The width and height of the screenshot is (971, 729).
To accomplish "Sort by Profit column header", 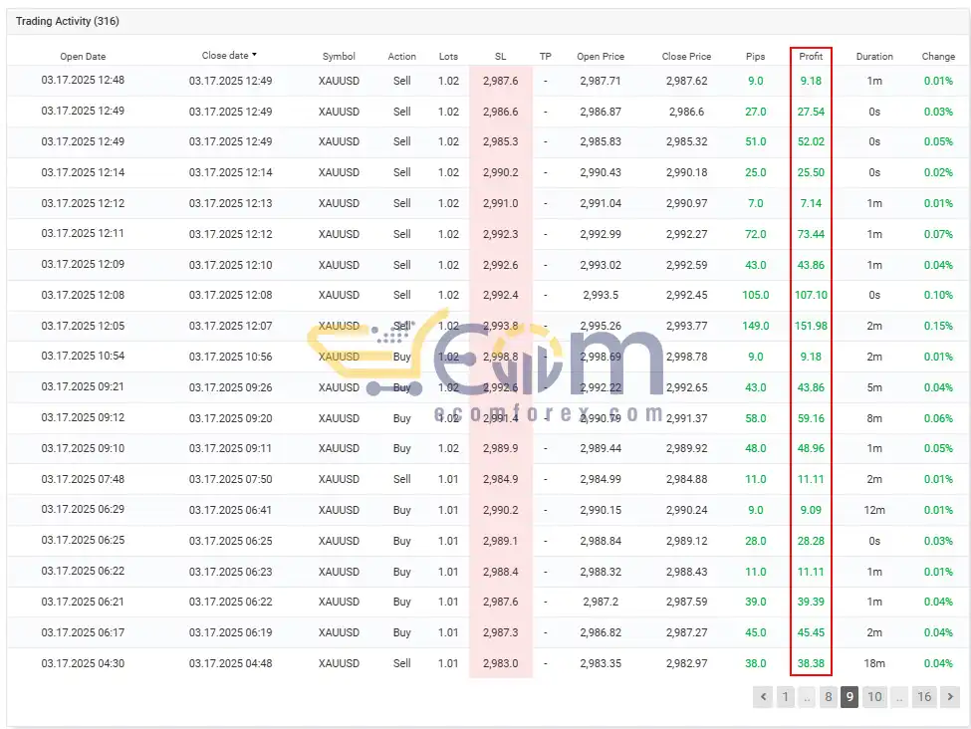I will coord(811,57).
